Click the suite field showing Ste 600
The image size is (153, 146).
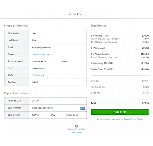point(73,61)
